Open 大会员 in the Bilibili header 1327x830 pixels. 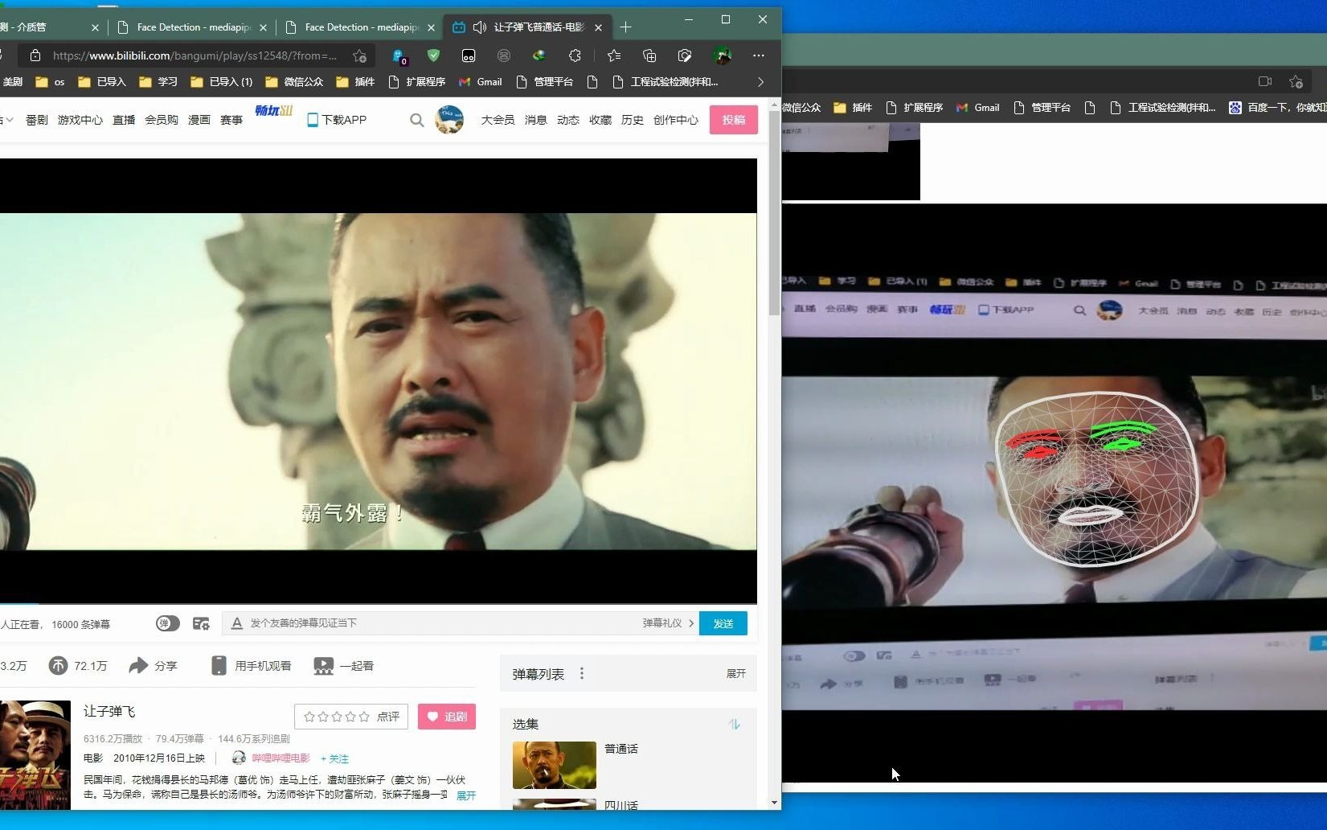[x=498, y=120]
